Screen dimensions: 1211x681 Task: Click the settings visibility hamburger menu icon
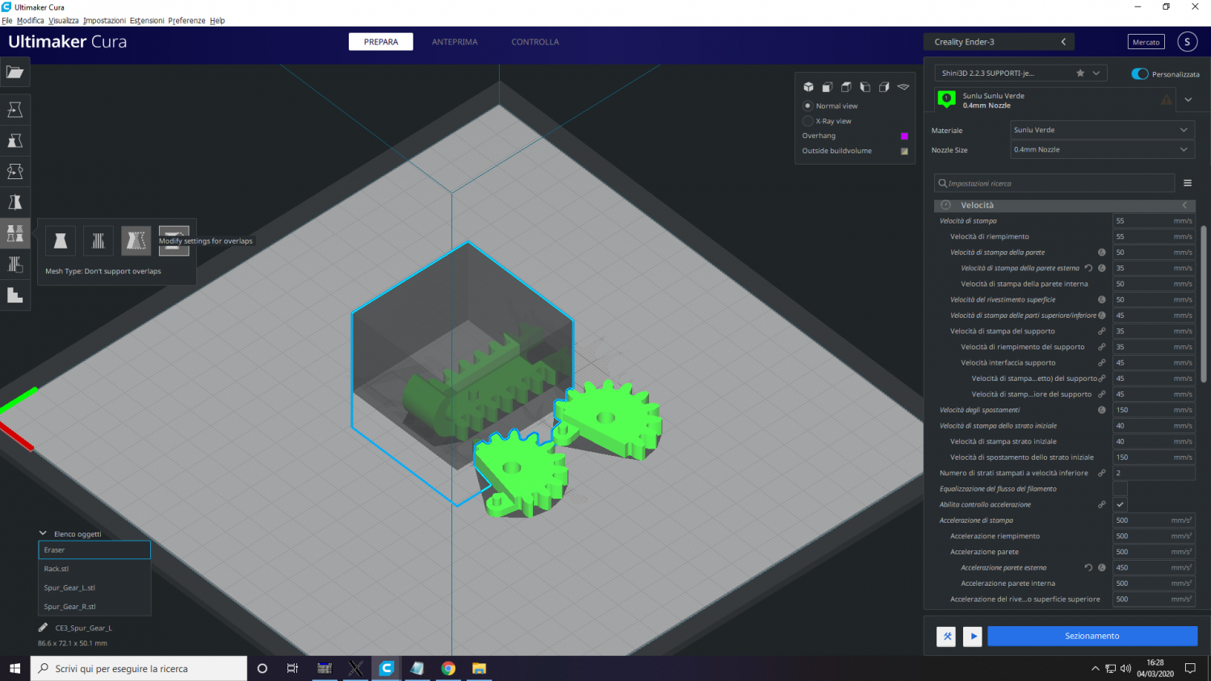coord(1188,183)
